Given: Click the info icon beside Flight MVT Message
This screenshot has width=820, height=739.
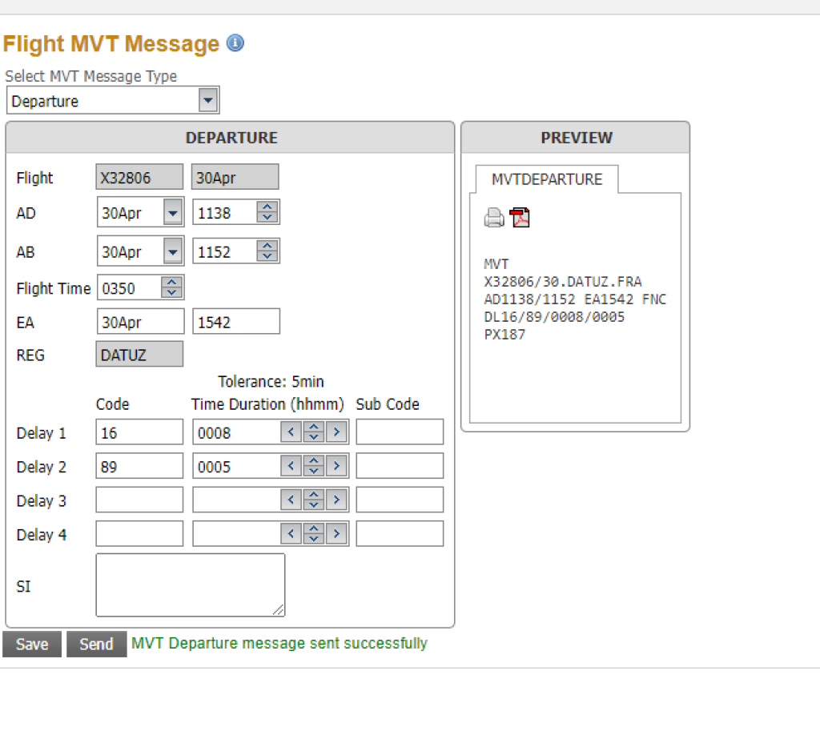Looking at the screenshot, I should pyautogui.click(x=235, y=43).
